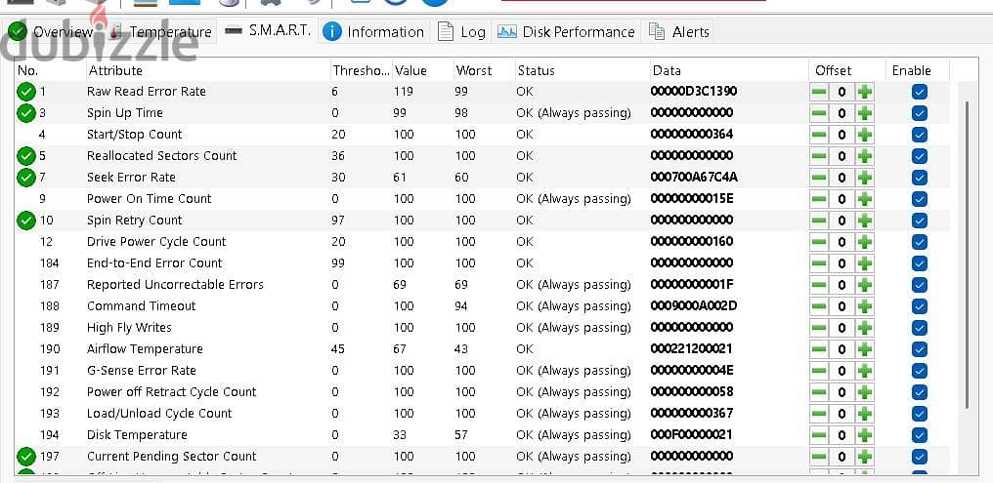Click data value 00000D3C1390
Image resolution: width=993 pixels, height=483 pixels.
694,92
